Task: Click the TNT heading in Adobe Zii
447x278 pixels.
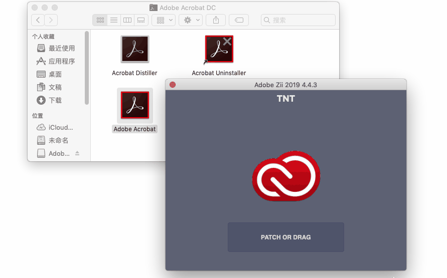Action: (286, 99)
